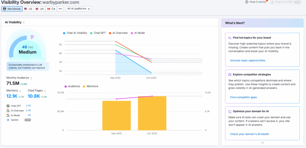Open Uncover topic opportunities link
Screen dimensions: 306x148
click(x=247, y=60)
